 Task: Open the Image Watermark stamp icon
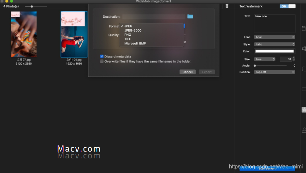tap(304, 130)
